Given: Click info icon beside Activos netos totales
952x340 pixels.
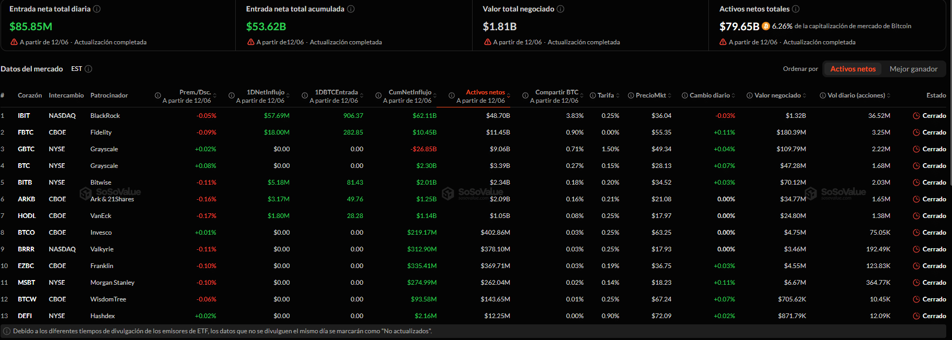Looking at the screenshot, I should [x=796, y=9].
